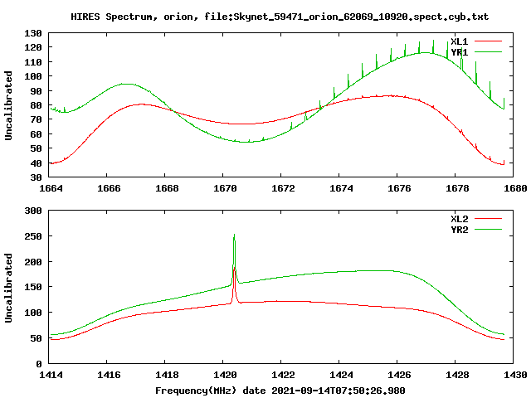Screen dimensions: 531x398
Task: Click the green YR2 legend line sample
Action: 488,230
